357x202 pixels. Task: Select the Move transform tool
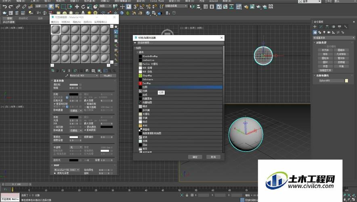(77, 6)
